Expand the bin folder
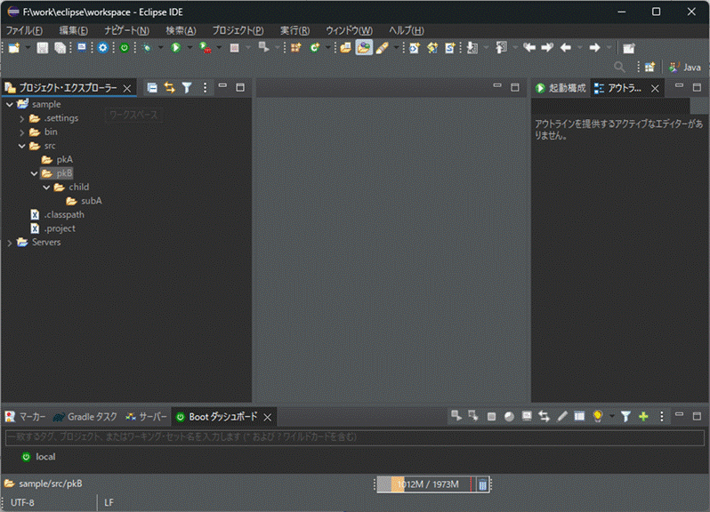Image resolution: width=710 pixels, height=512 pixels. click(x=21, y=132)
